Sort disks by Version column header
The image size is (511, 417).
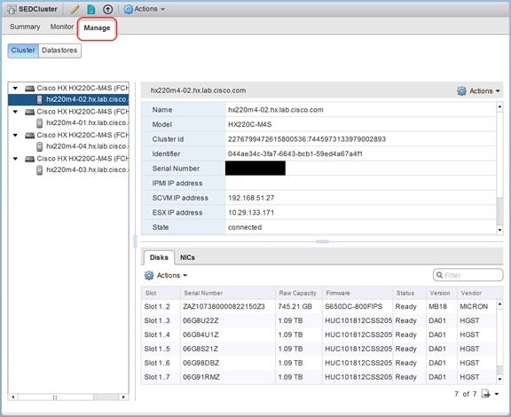[x=442, y=293]
